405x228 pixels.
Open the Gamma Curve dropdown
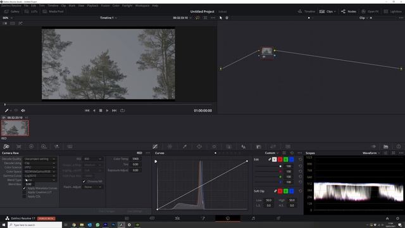39,175
